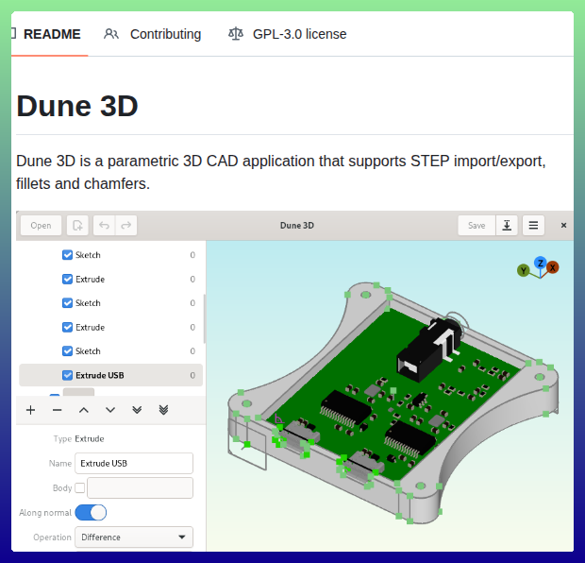The image size is (585, 563).
Task: Open the Operation dropdown showing Difference
Action: (x=134, y=537)
